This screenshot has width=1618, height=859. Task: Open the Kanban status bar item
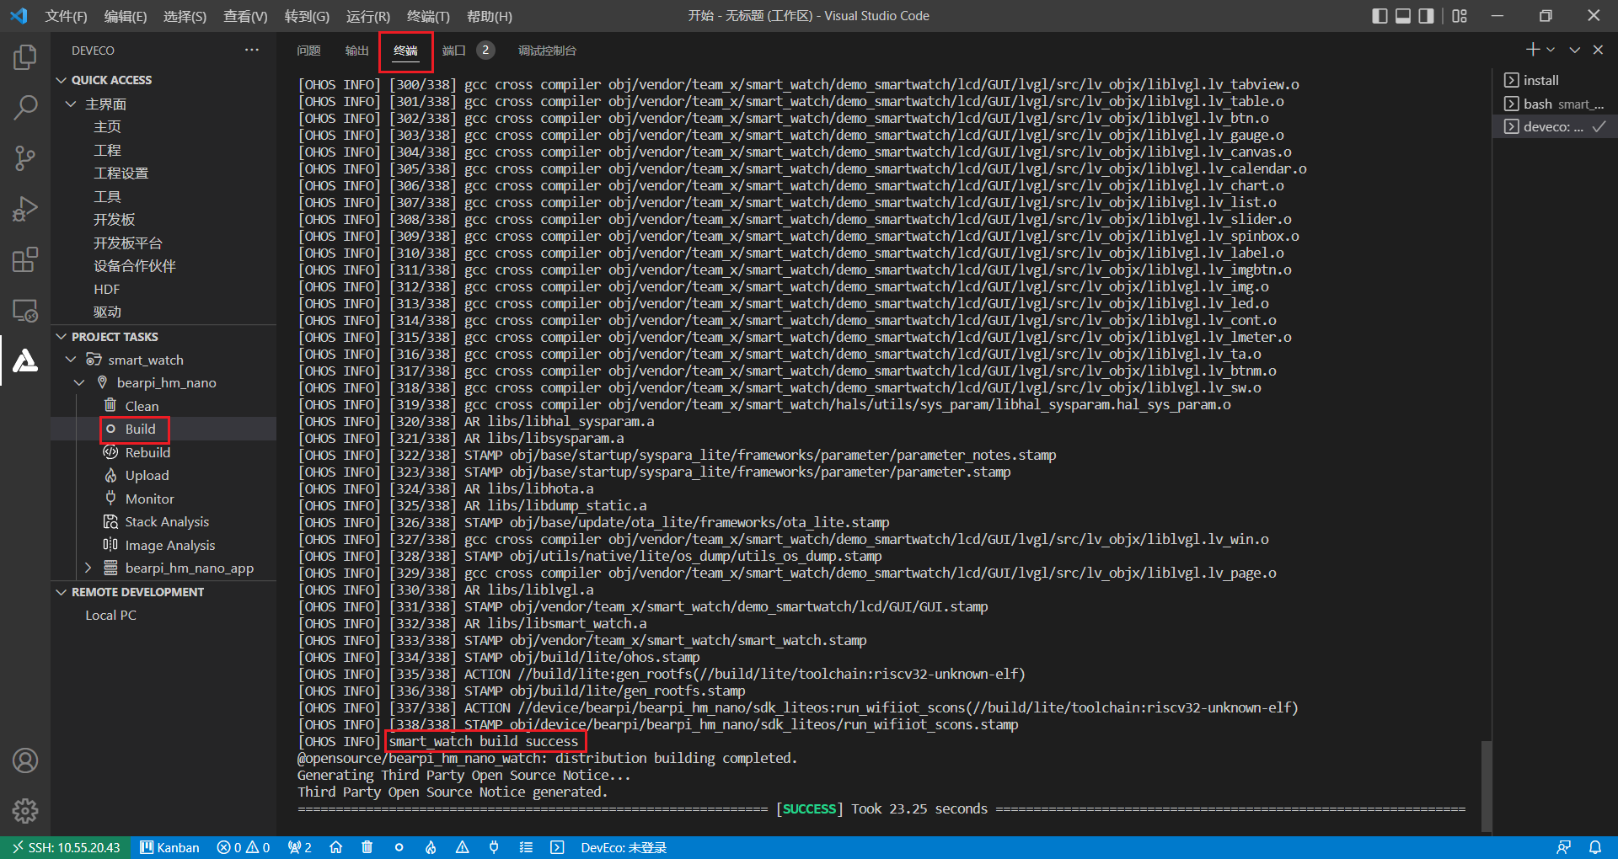click(x=169, y=847)
